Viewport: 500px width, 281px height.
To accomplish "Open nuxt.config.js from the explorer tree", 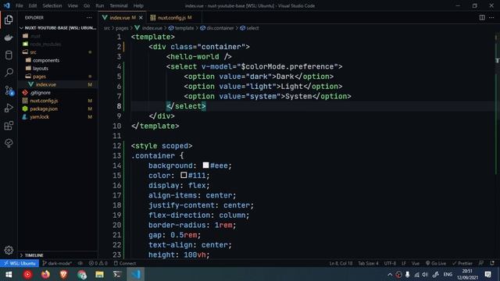I will [x=58, y=101].
